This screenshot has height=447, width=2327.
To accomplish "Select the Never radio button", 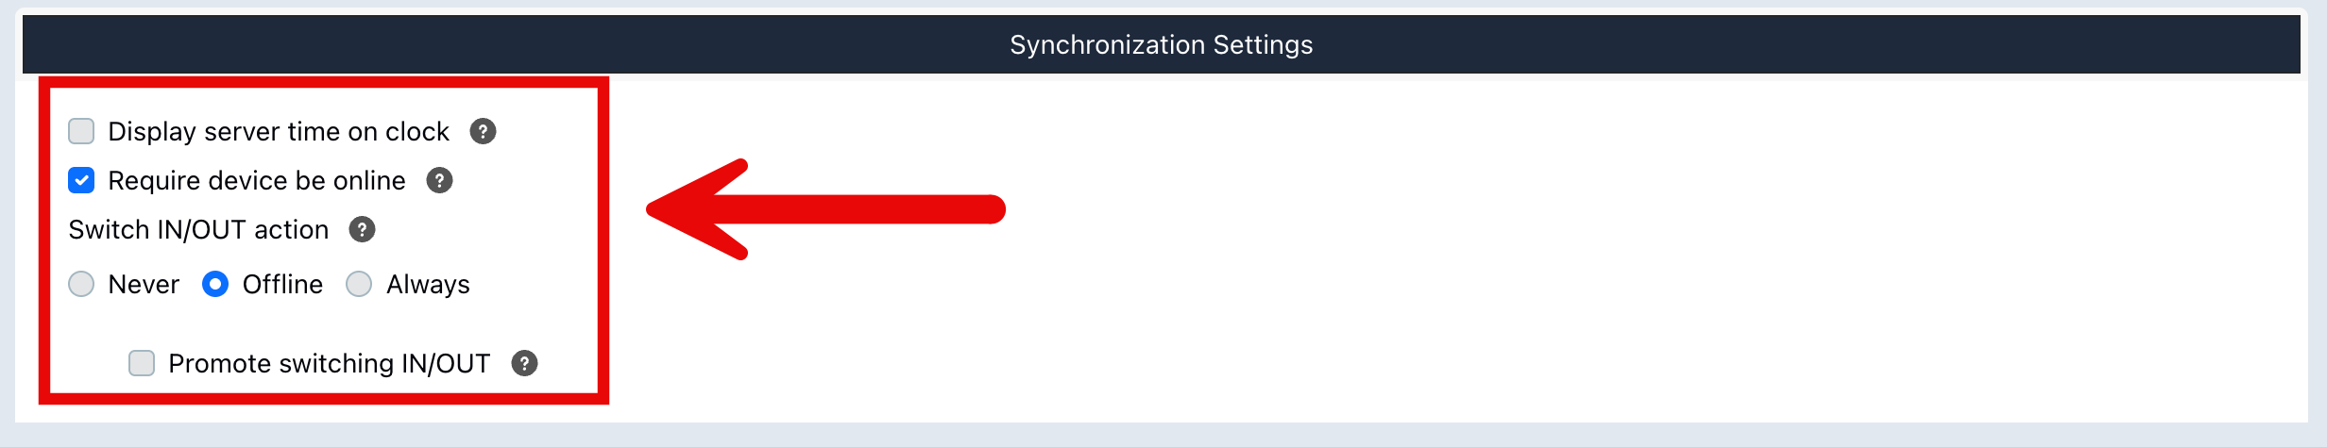I will [81, 284].
